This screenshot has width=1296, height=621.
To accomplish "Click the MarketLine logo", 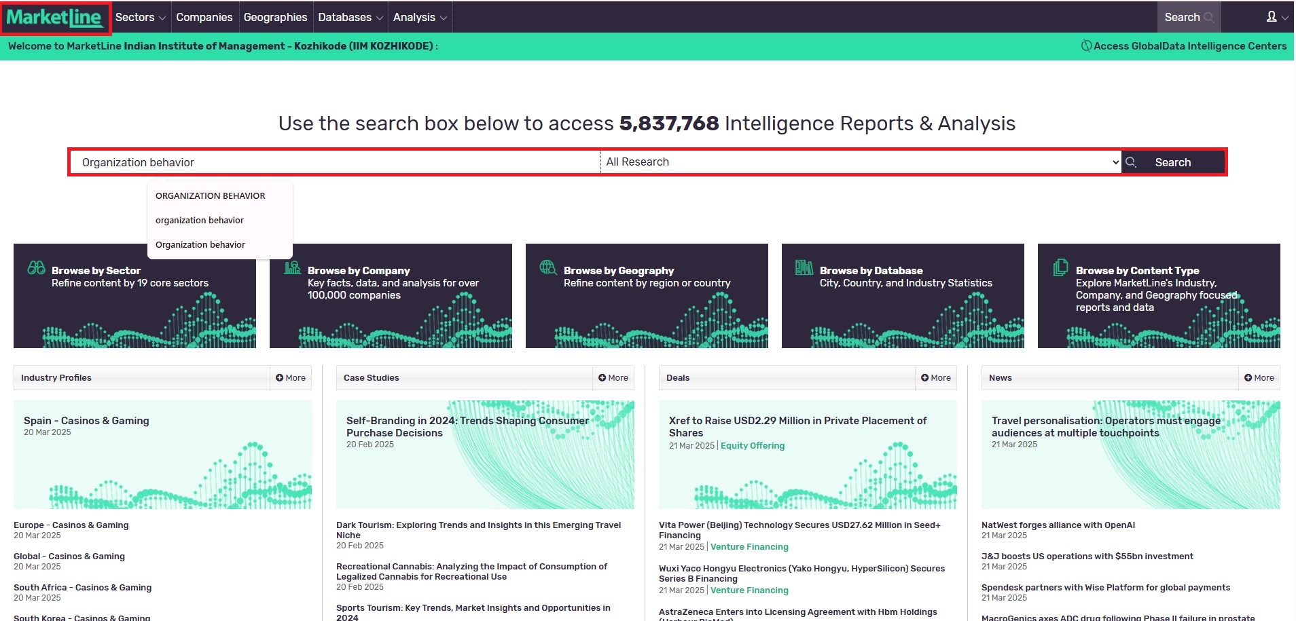I will click(55, 18).
